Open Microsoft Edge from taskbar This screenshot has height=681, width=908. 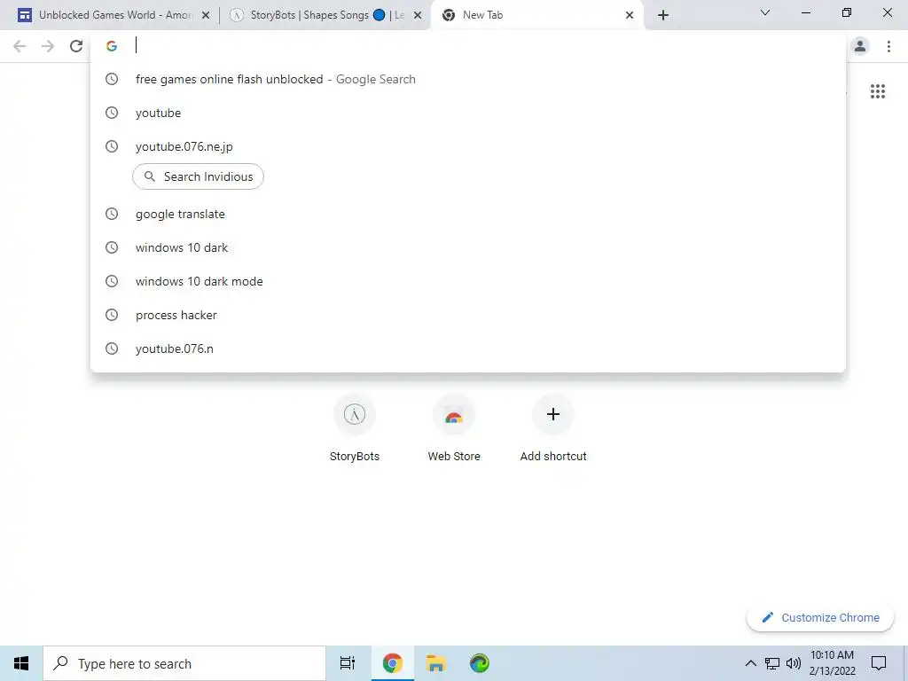click(480, 663)
